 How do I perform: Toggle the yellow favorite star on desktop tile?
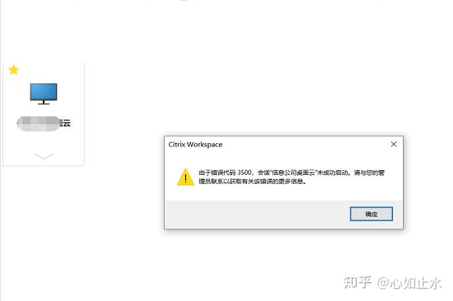coord(14,70)
